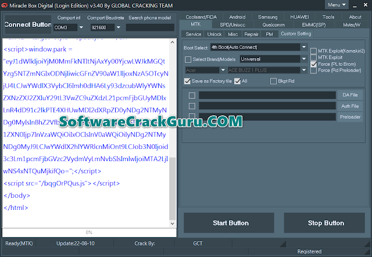This screenshot has width=372, height=257.
Task: Uncheck Force (PL to Brom) checkbox
Action: [313, 64]
